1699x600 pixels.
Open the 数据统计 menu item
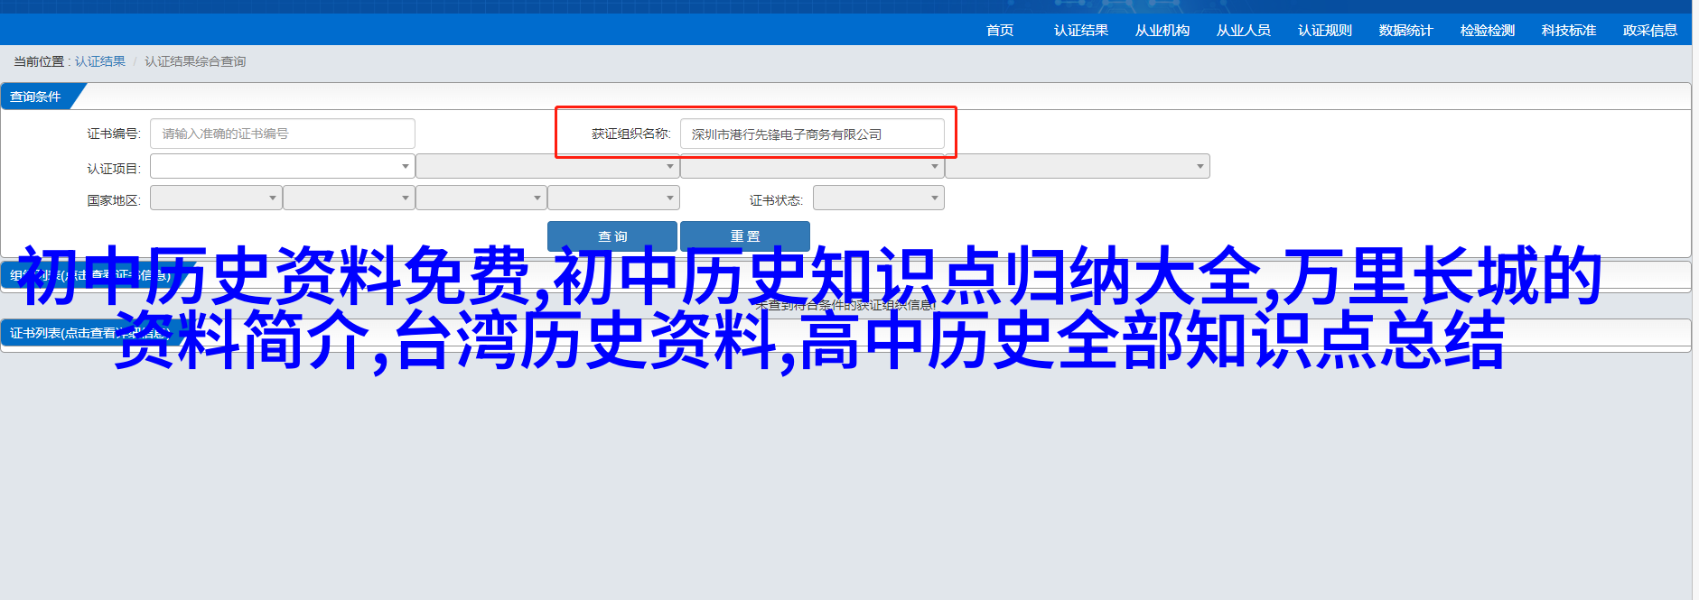pos(1405,31)
